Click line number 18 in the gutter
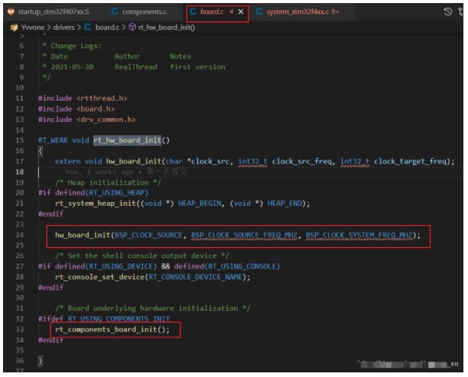Image resolution: width=468 pixels, height=377 pixels. coord(19,172)
